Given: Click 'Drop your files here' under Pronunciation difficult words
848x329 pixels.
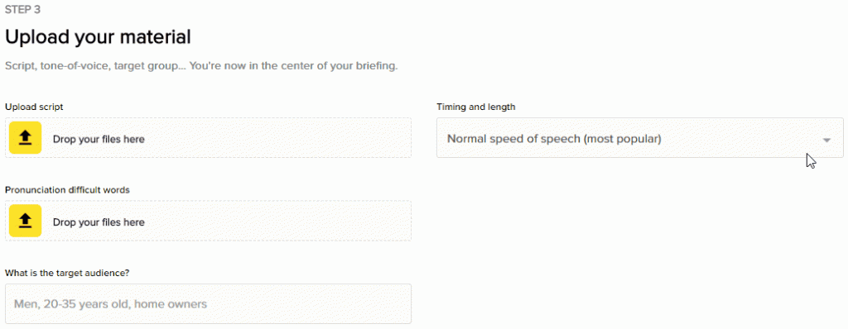Looking at the screenshot, I should pyautogui.click(x=99, y=222).
